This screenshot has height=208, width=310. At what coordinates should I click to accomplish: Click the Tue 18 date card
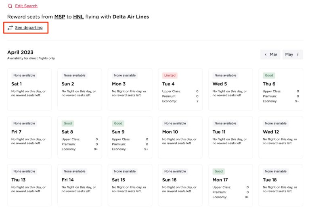coord(281,185)
